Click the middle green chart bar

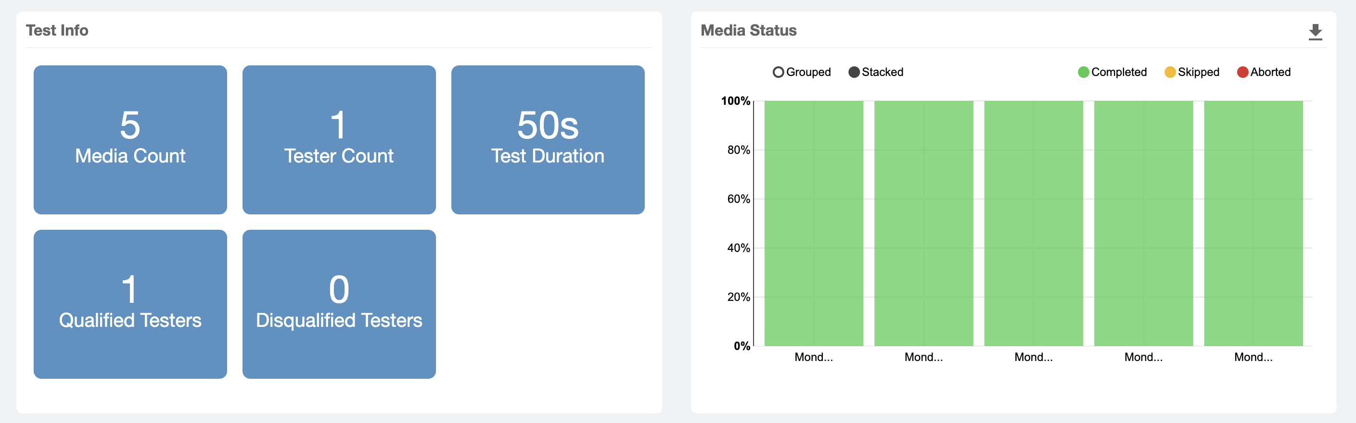click(1034, 223)
